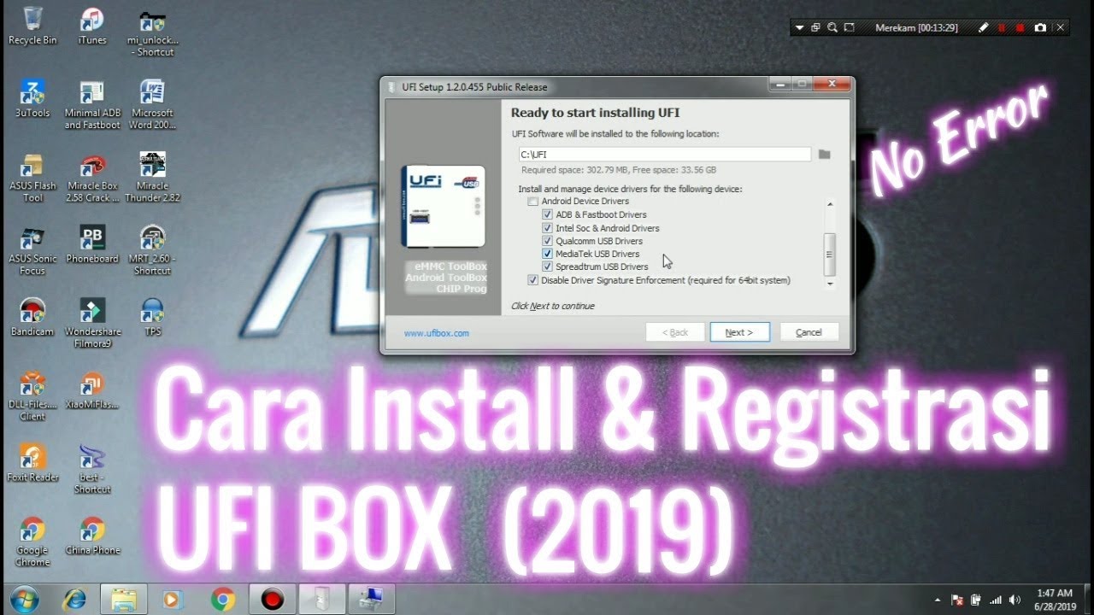Open DLL-Files Client desktop icon

point(32,395)
